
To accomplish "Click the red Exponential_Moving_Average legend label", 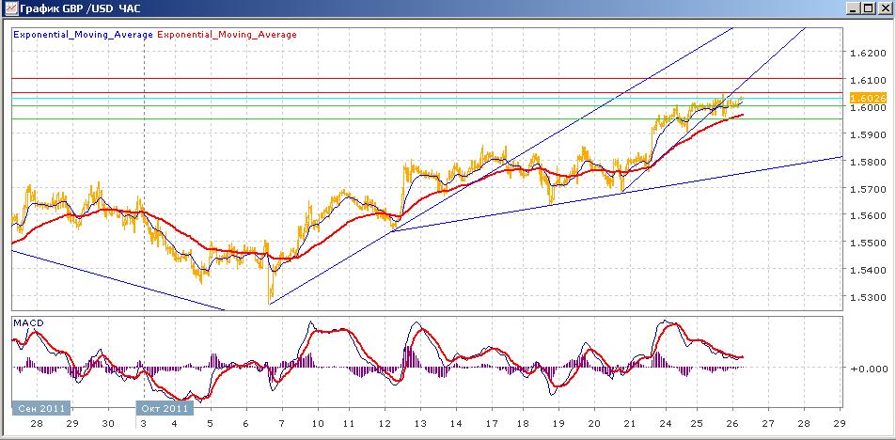I will point(227,34).
